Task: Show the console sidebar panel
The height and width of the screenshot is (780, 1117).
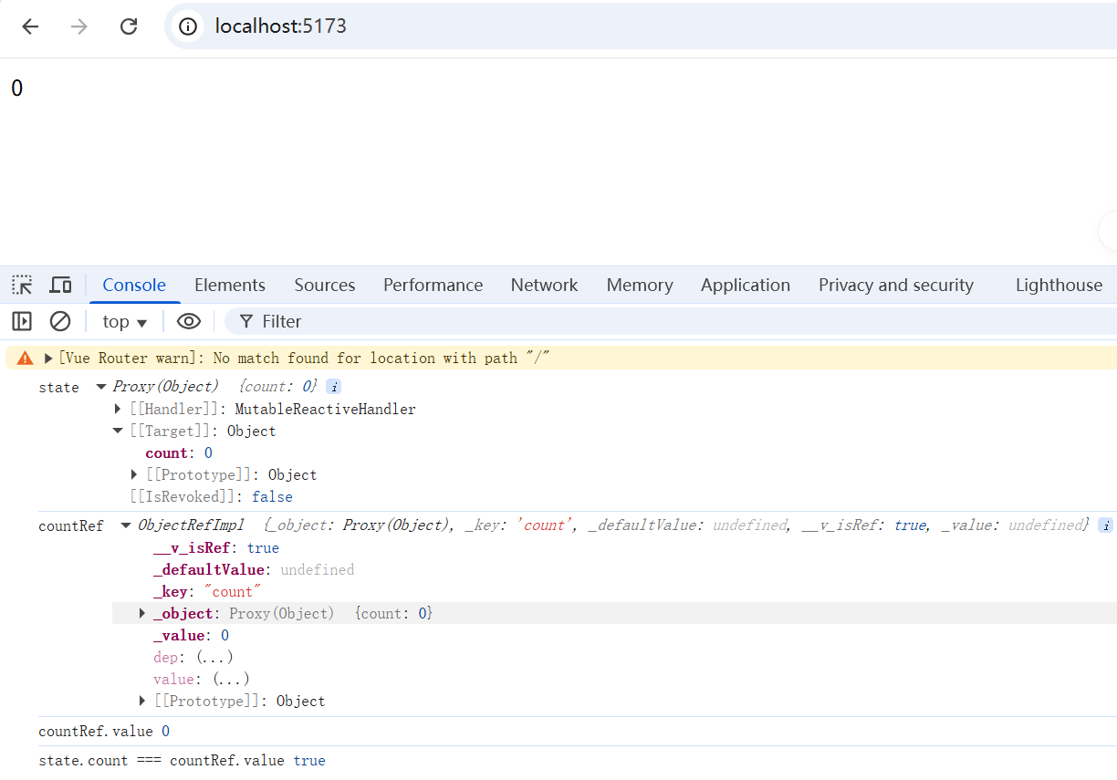Action: [22, 321]
